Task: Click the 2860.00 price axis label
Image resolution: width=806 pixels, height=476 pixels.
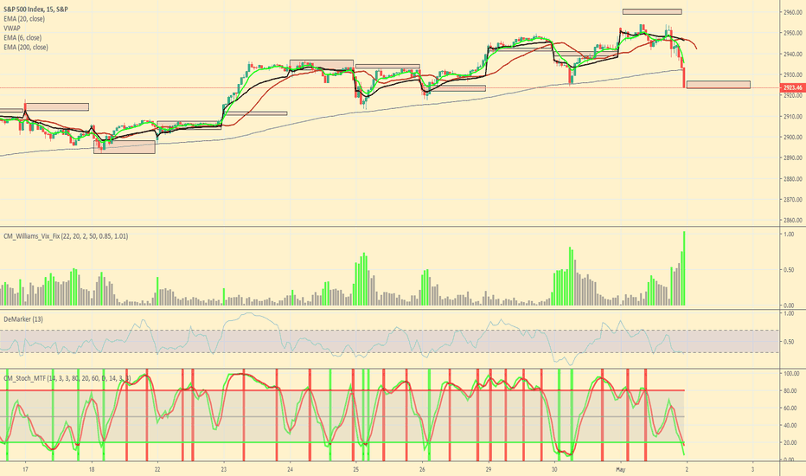Action: click(793, 220)
